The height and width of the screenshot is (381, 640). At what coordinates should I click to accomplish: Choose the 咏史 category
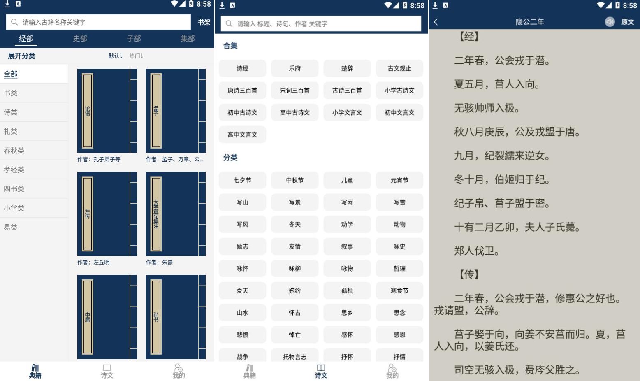pyautogui.click(x=399, y=246)
